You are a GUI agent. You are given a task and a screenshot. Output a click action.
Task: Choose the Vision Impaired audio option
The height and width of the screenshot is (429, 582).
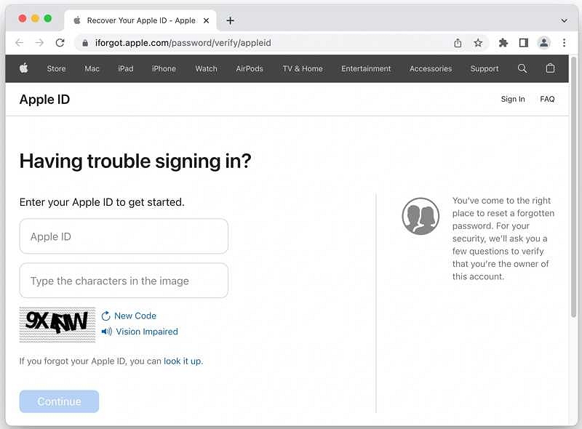coord(145,332)
